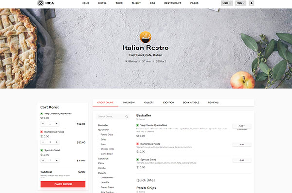Open the Tour menu
The width and height of the screenshot is (292, 193).
(x=119, y=3)
